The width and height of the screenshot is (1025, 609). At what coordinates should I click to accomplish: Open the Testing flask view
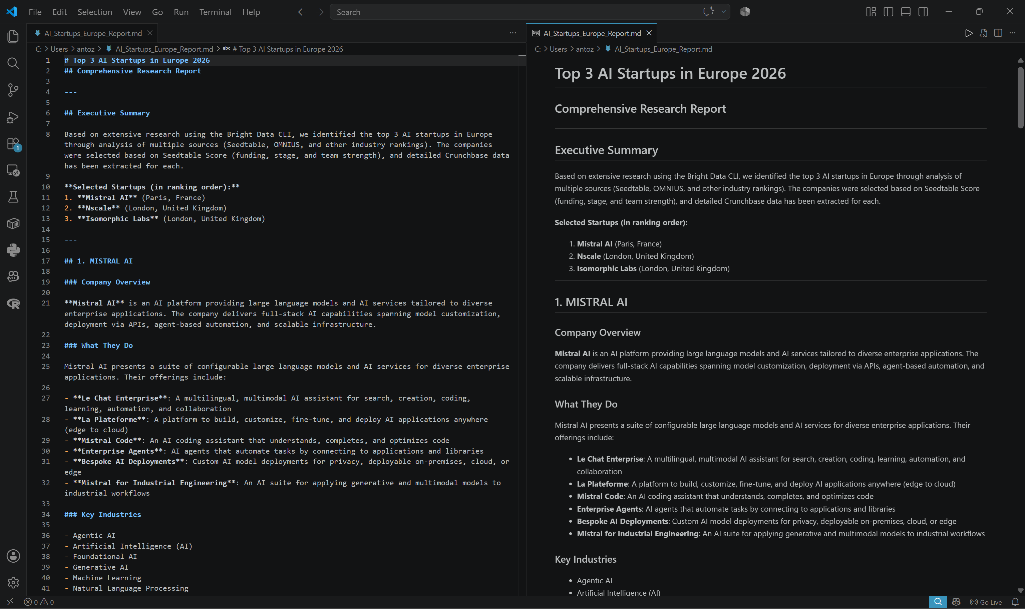13,196
